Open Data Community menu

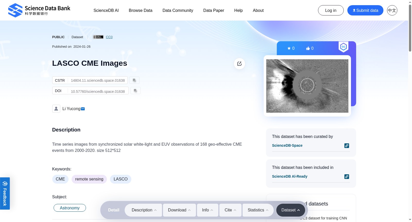point(178,10)
